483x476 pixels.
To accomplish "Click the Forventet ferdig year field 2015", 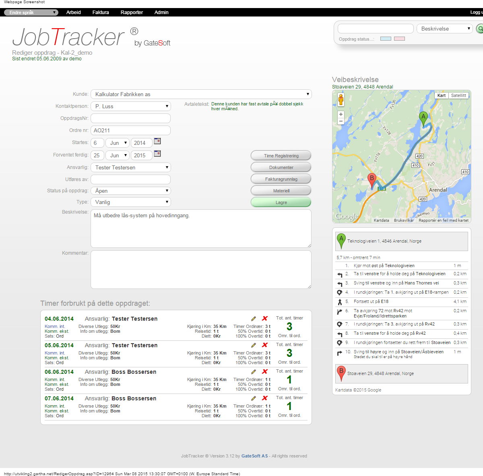I will 141,155.
